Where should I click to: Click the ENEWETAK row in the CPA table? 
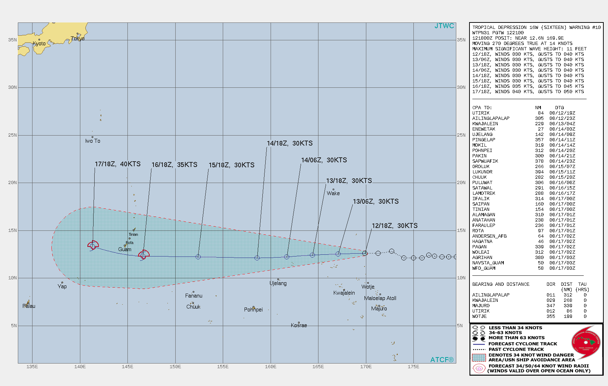[x=524, y=129]
